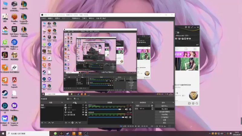Click Desktop Audio volume slider handle
Image resolution: width=242 pixels, height=136 pixels.
click(x=123, y=117)
